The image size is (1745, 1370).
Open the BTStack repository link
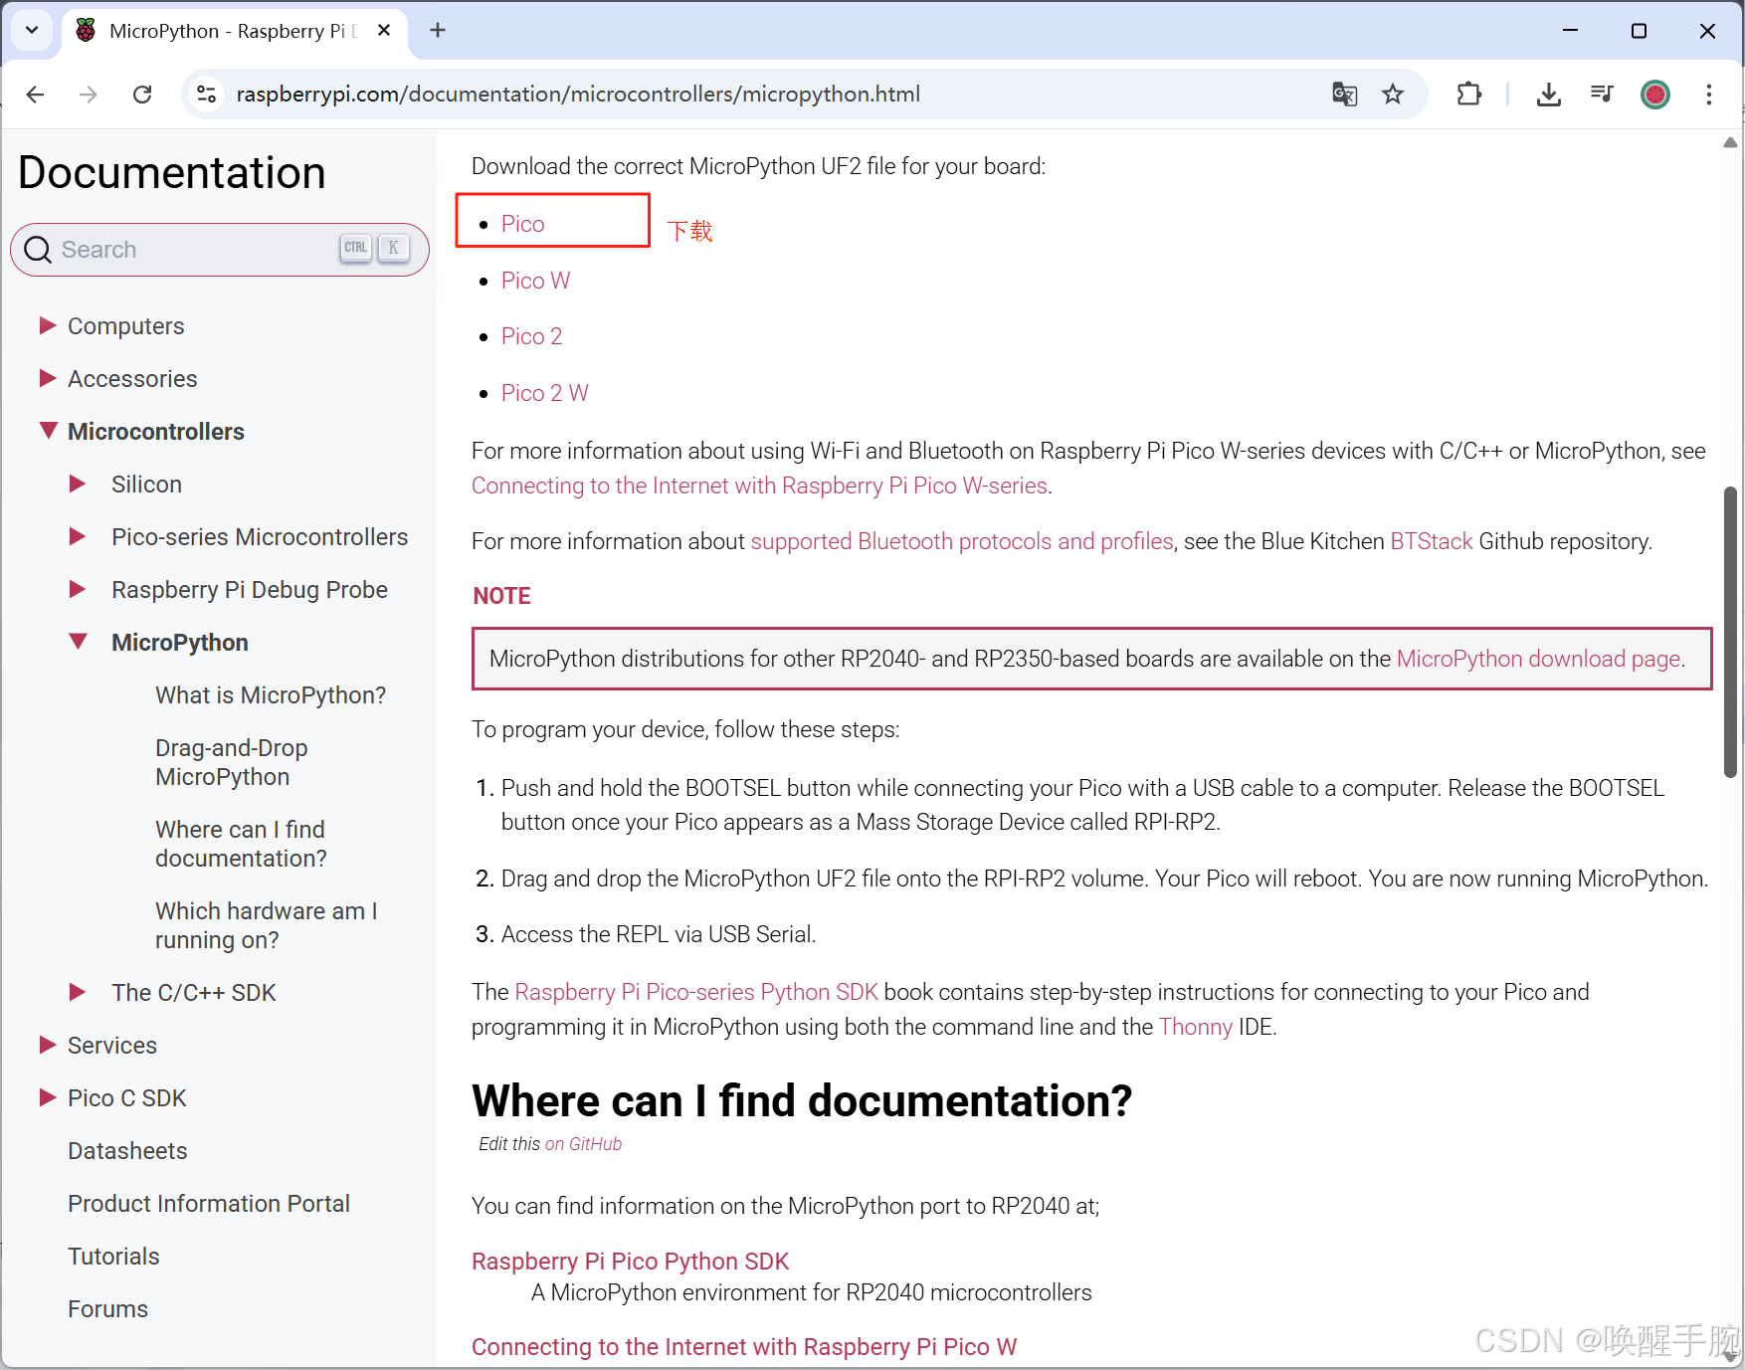coord(1431,541)
